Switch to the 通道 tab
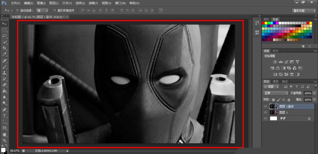318x154 pixels. pos(276,81)
